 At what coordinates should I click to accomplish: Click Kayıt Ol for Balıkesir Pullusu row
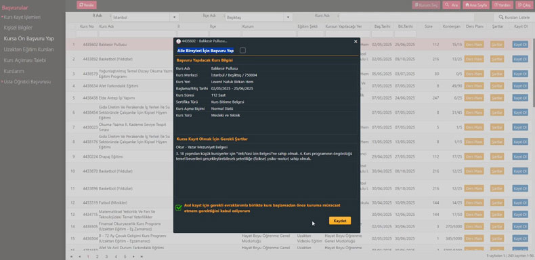(x=520, y=45)
